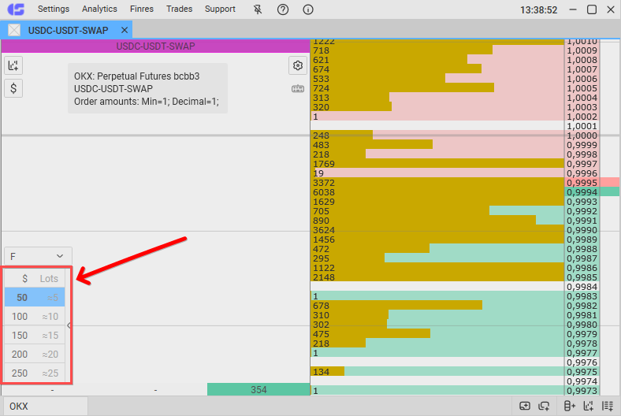Toggle the muted notifications bell icon

[x=258, y=9]
